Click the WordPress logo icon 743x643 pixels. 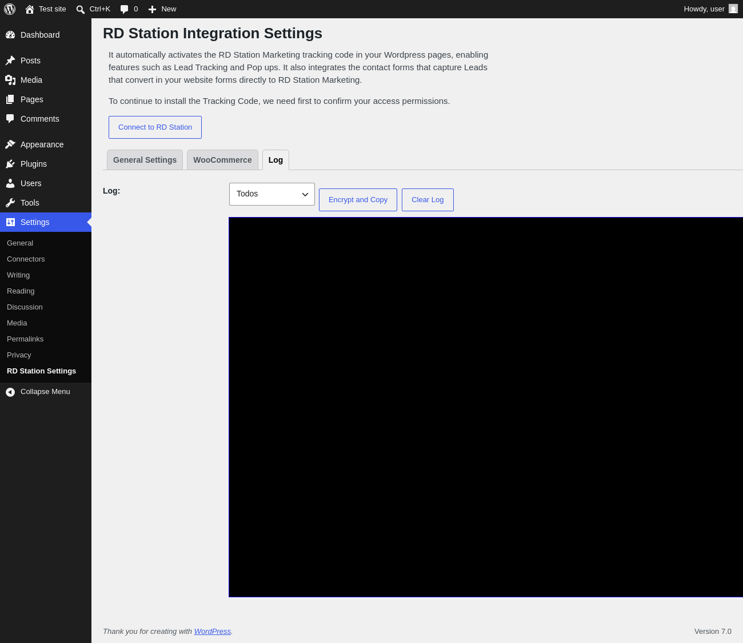(x=10, y=9)
